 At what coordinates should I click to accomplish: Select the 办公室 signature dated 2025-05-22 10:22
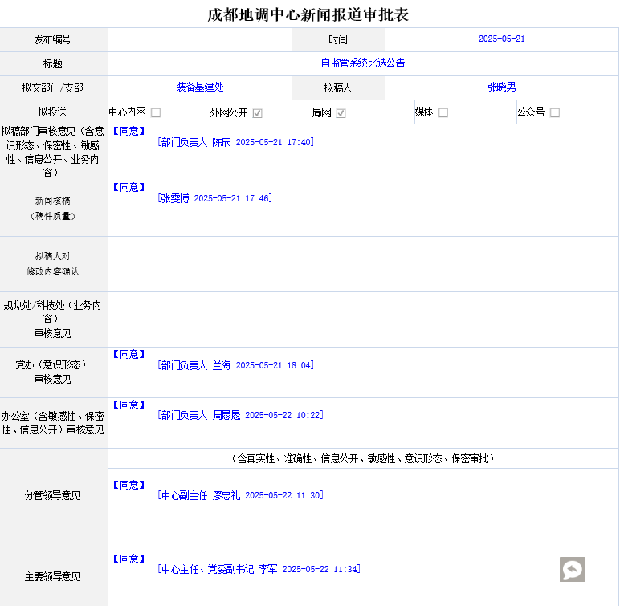[240, 416]
